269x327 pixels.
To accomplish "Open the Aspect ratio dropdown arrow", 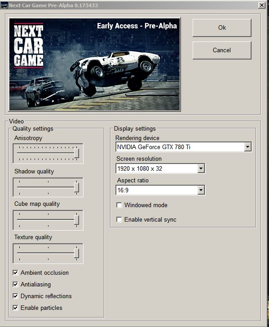I will tap(201, 190).
